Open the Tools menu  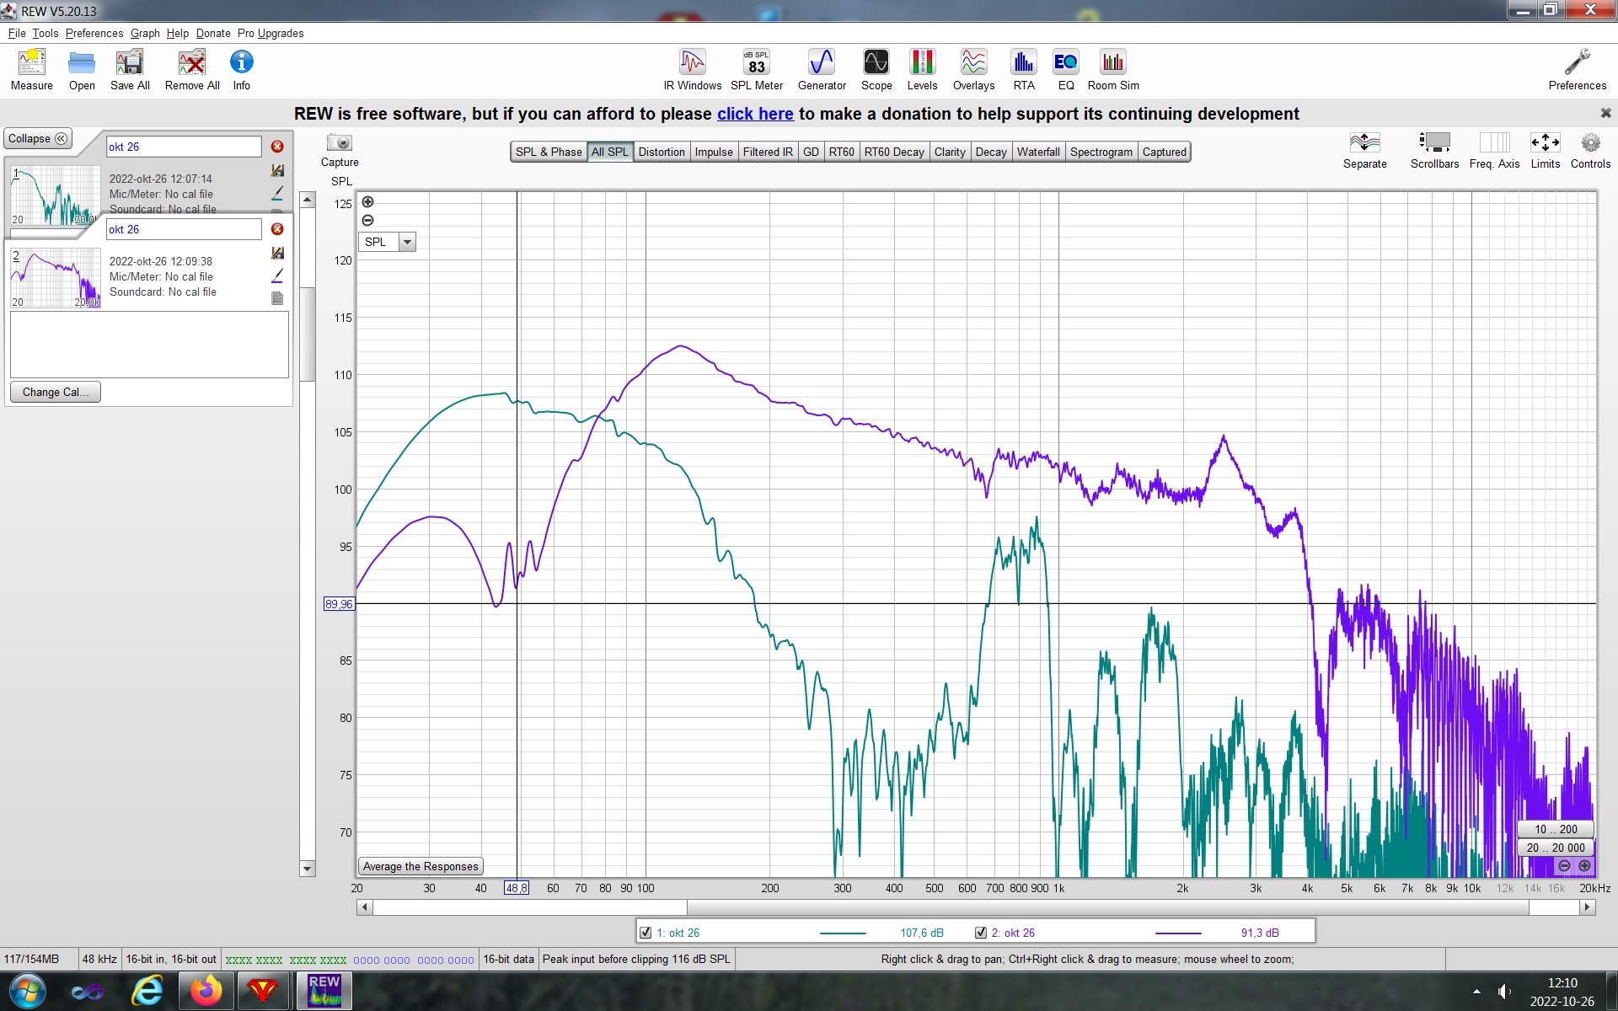46,34
